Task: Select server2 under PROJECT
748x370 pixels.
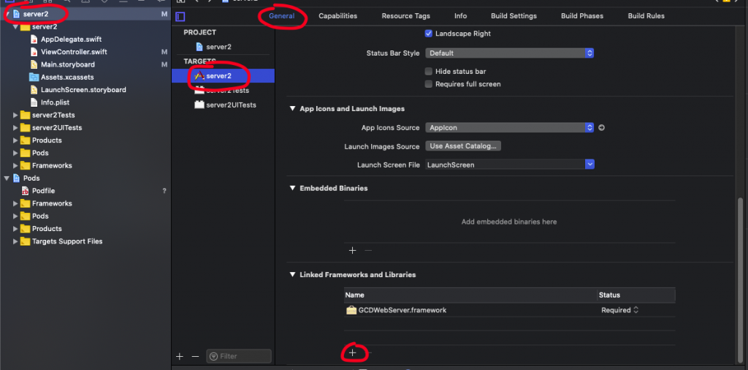Action: pyautogui.click(x=219, y=47)
